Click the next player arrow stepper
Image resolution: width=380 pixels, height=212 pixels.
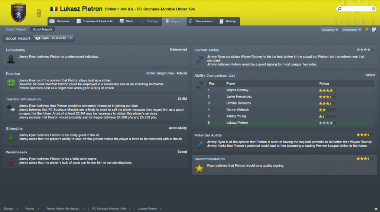coord(39,15)
